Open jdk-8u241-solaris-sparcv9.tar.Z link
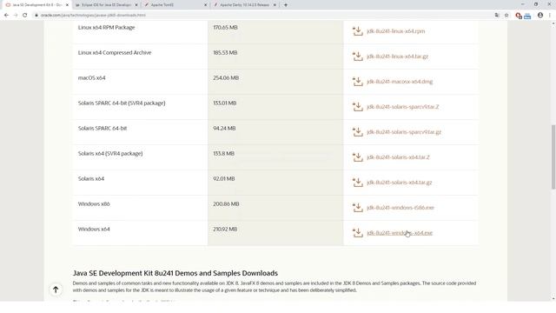556x313 pixels. (402, 107)
